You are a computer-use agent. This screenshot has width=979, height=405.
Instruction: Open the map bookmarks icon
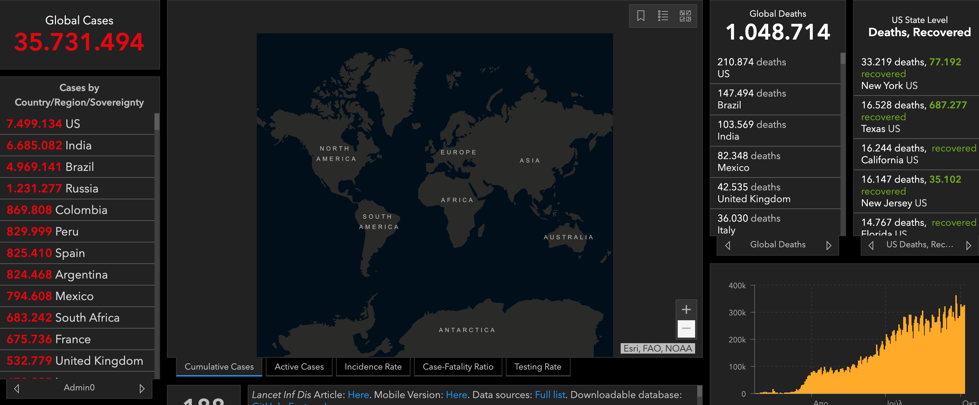(x=640, y=16)
